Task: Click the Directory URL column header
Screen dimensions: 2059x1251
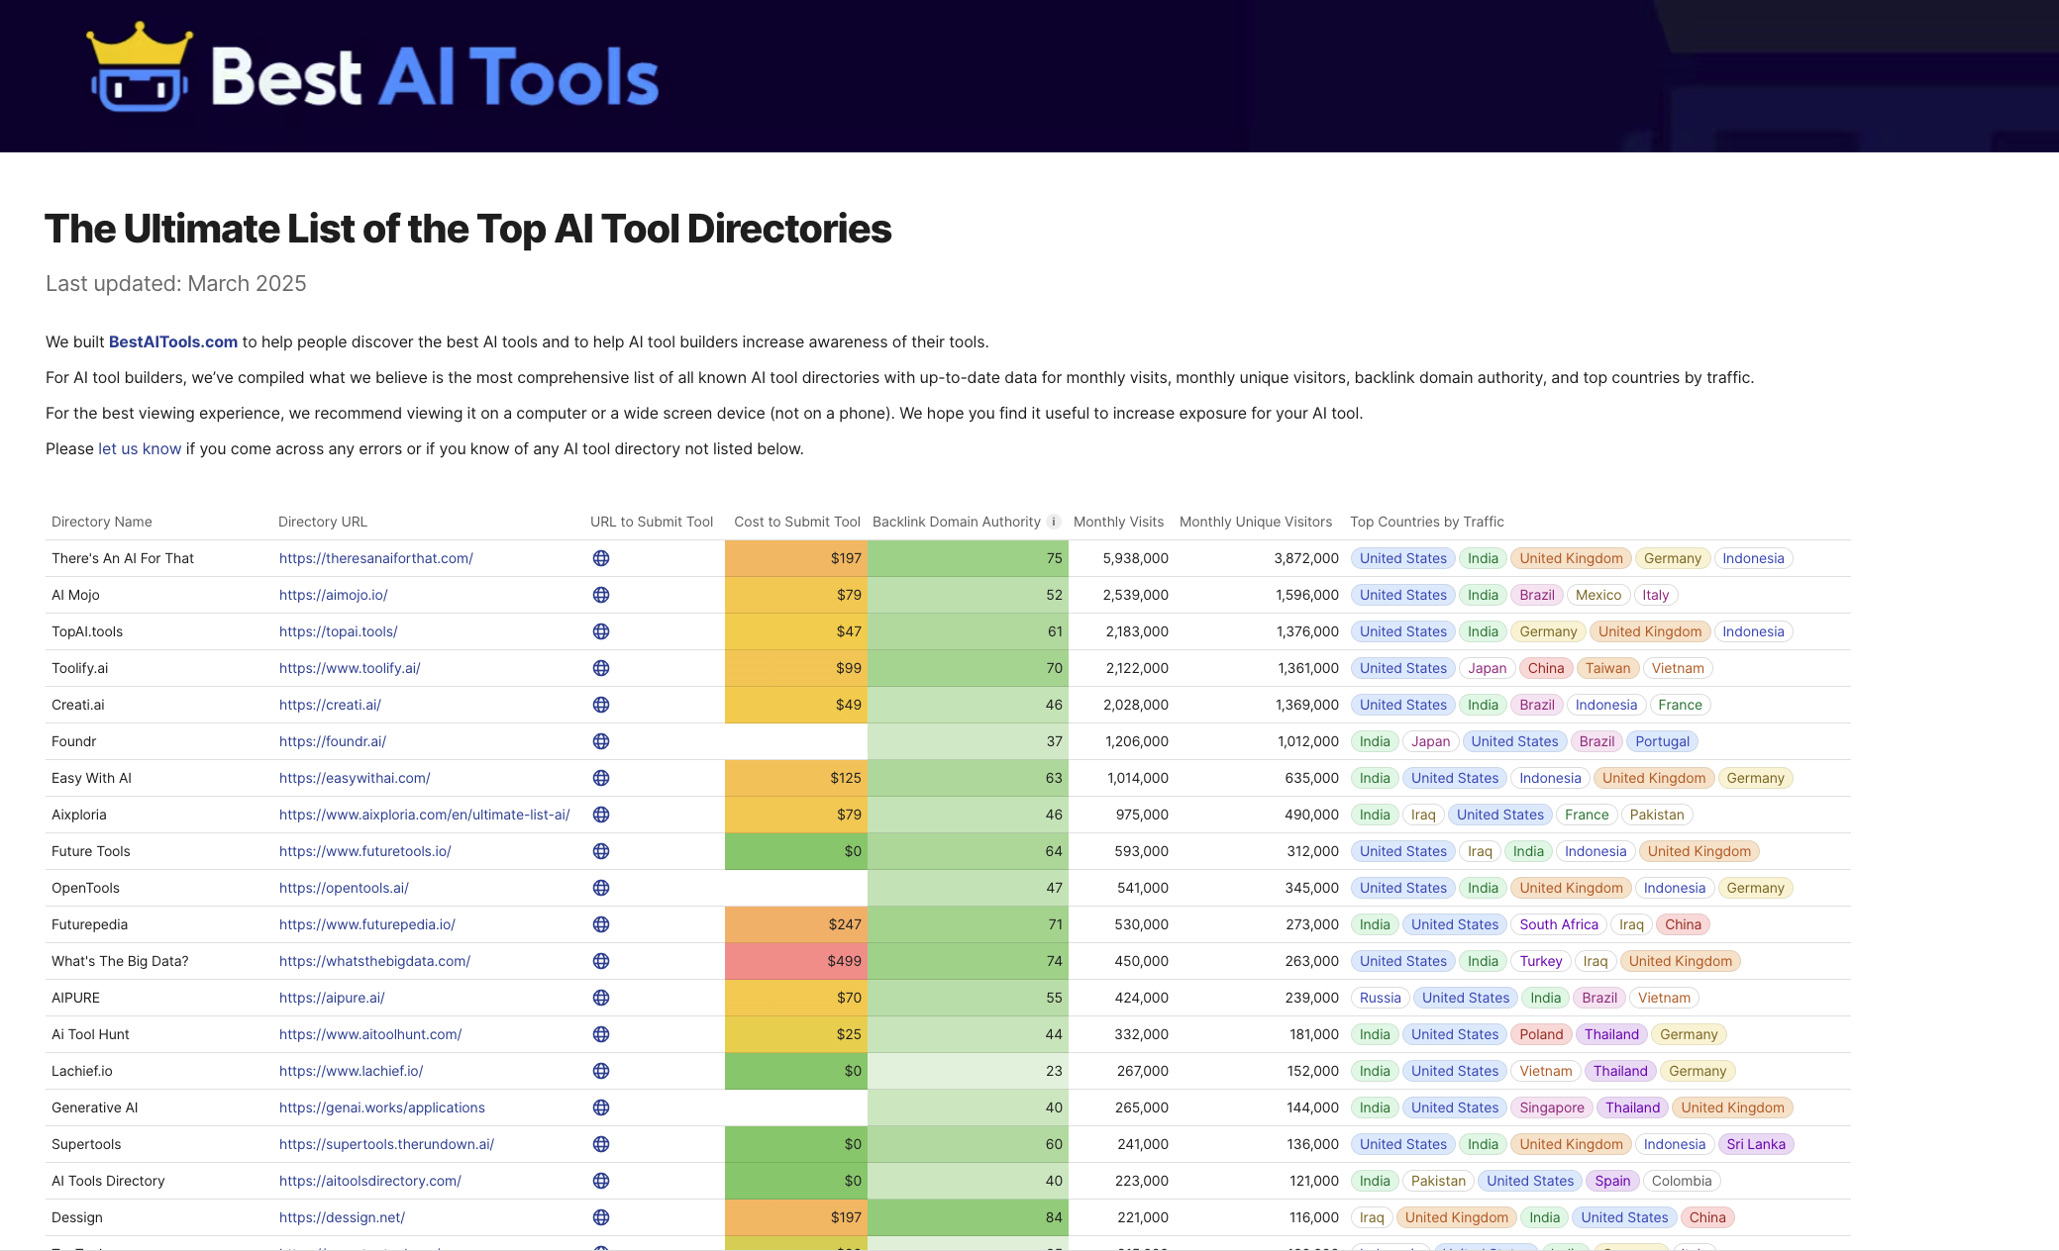Action: click(323, 522)
